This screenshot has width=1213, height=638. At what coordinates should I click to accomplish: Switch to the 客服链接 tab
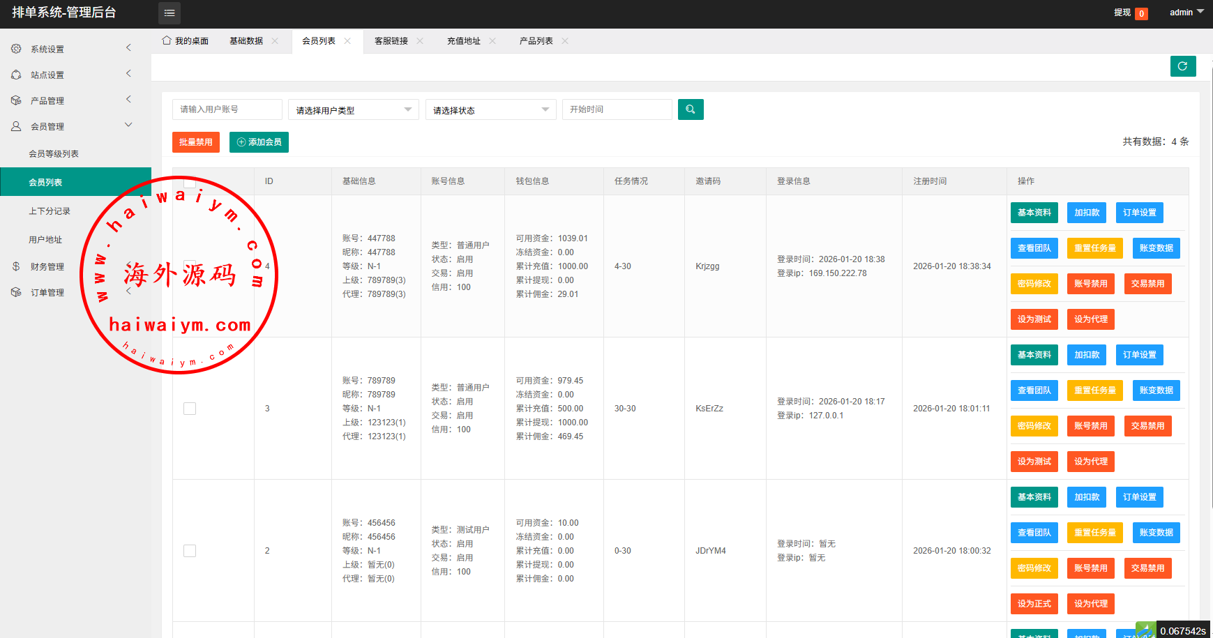[x=391, y=41]
